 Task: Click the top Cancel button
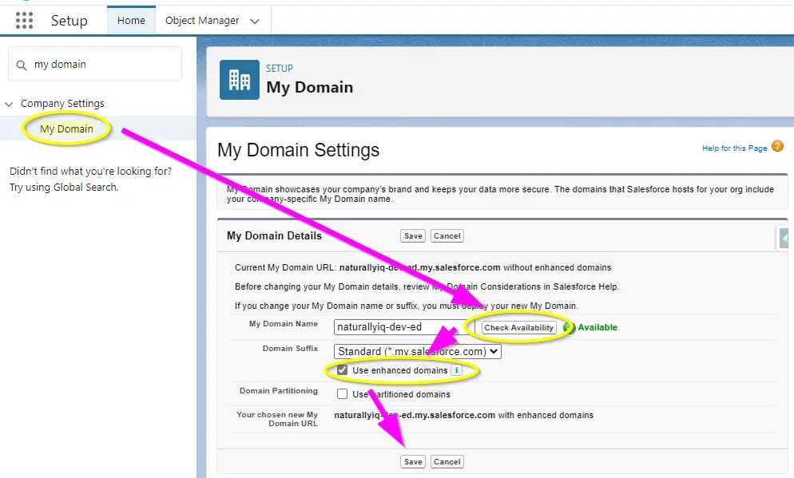point(447,235)
